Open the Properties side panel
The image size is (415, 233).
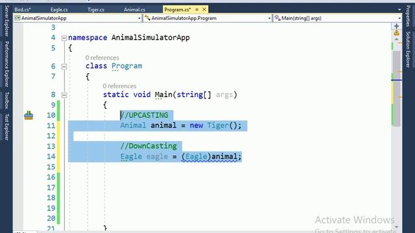point(408,16)
